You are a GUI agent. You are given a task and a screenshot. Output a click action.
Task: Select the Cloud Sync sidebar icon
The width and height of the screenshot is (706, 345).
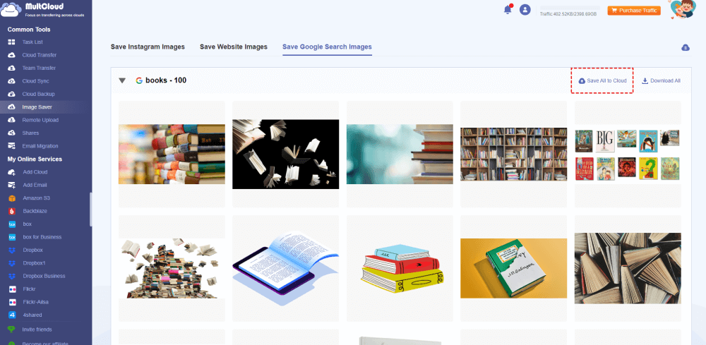[x=12, y=81]
